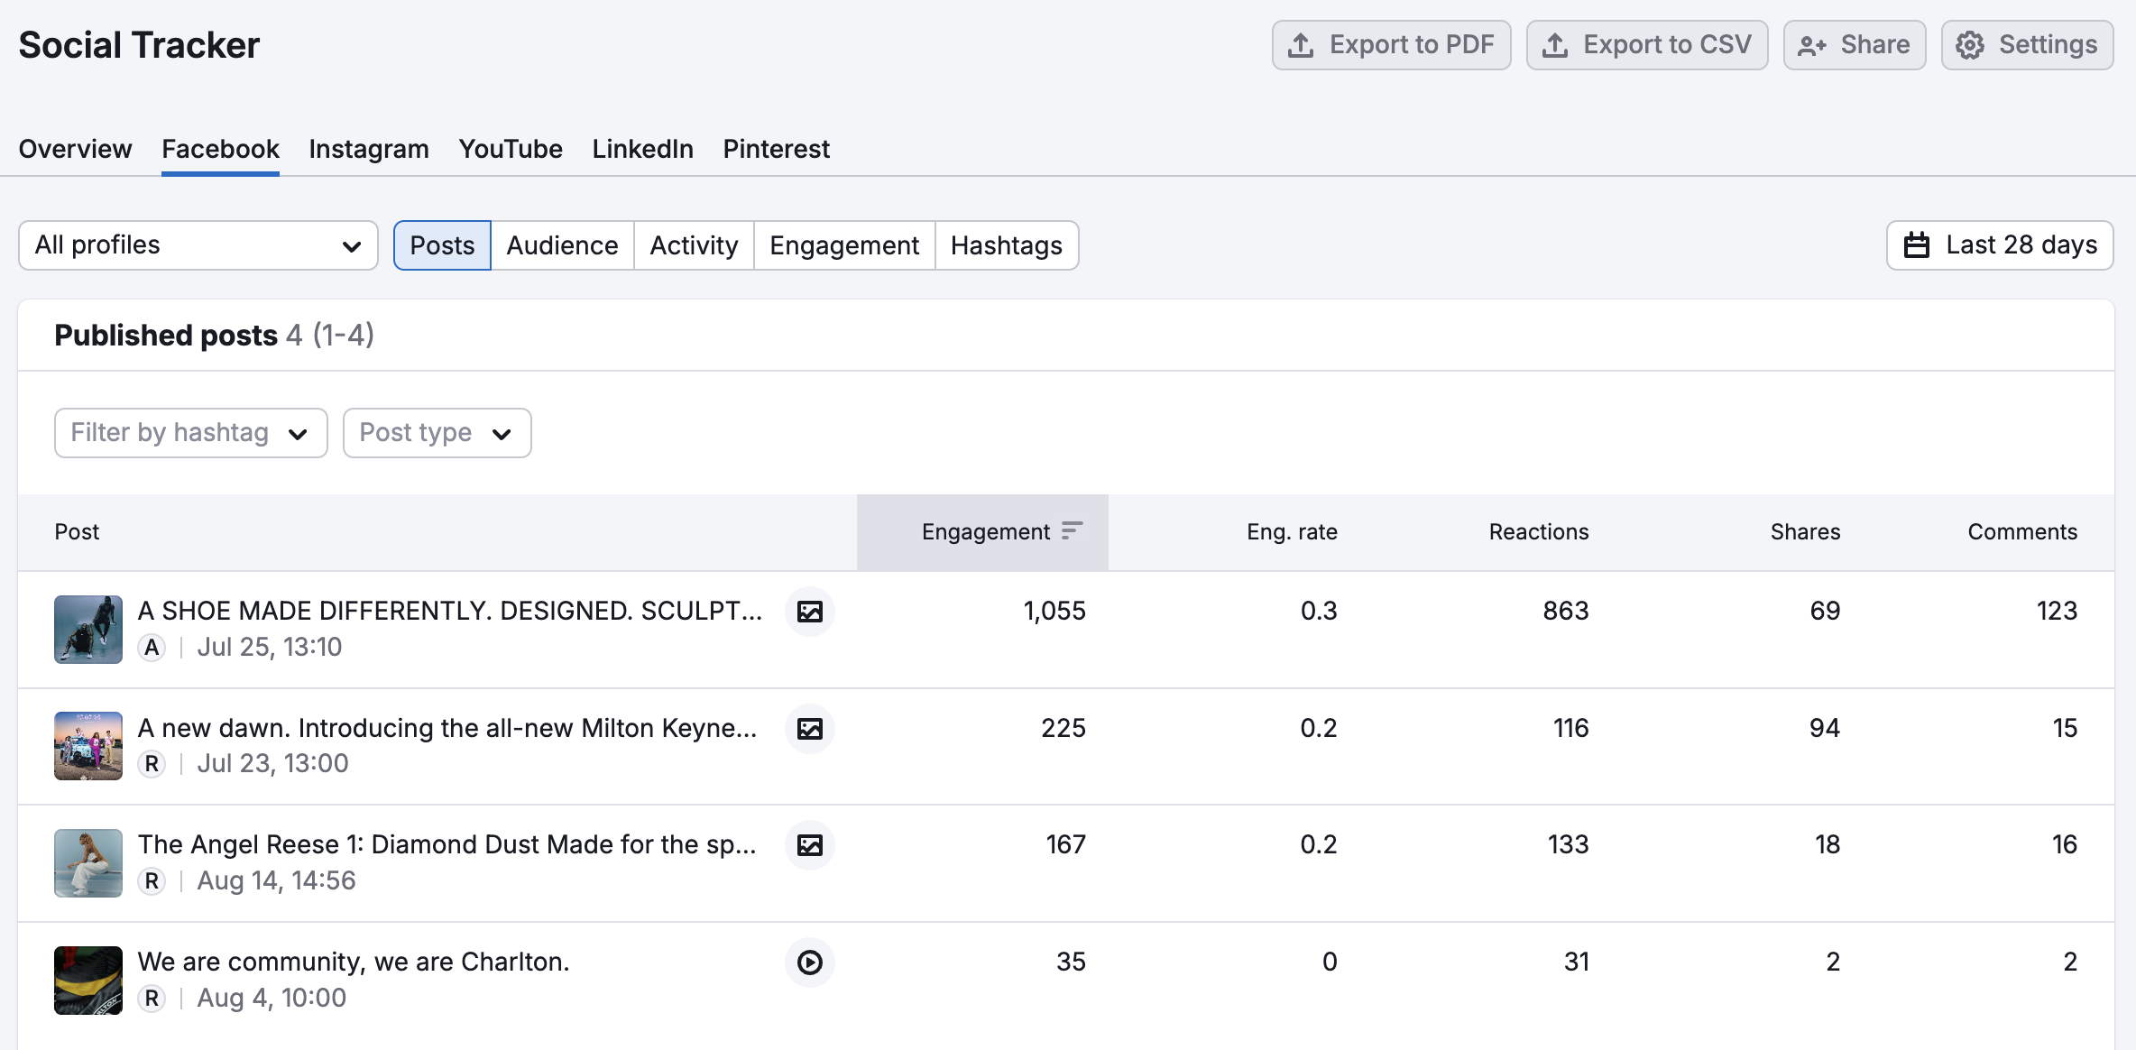Click the Last 28 days date range button

pyautogui.click(x=2000, y=244)
